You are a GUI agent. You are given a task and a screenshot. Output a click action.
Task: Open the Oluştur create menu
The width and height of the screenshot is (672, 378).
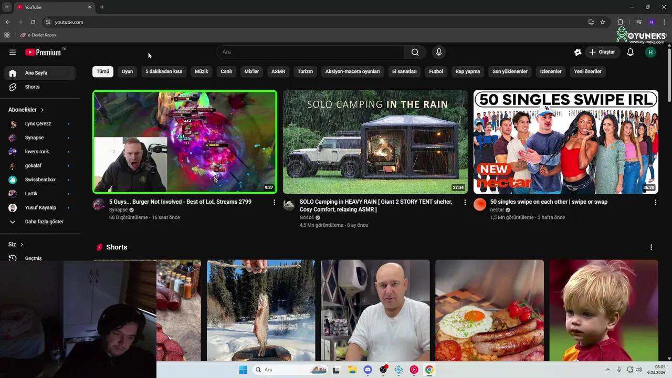[x=602, y=52]
